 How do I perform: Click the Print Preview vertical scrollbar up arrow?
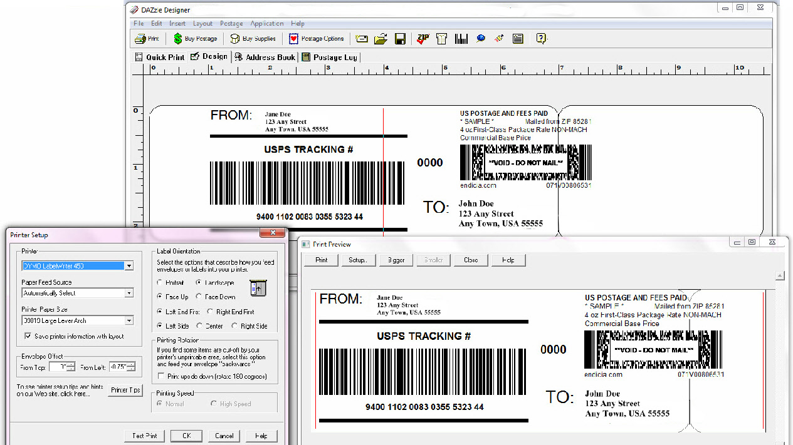coord(780,275)
